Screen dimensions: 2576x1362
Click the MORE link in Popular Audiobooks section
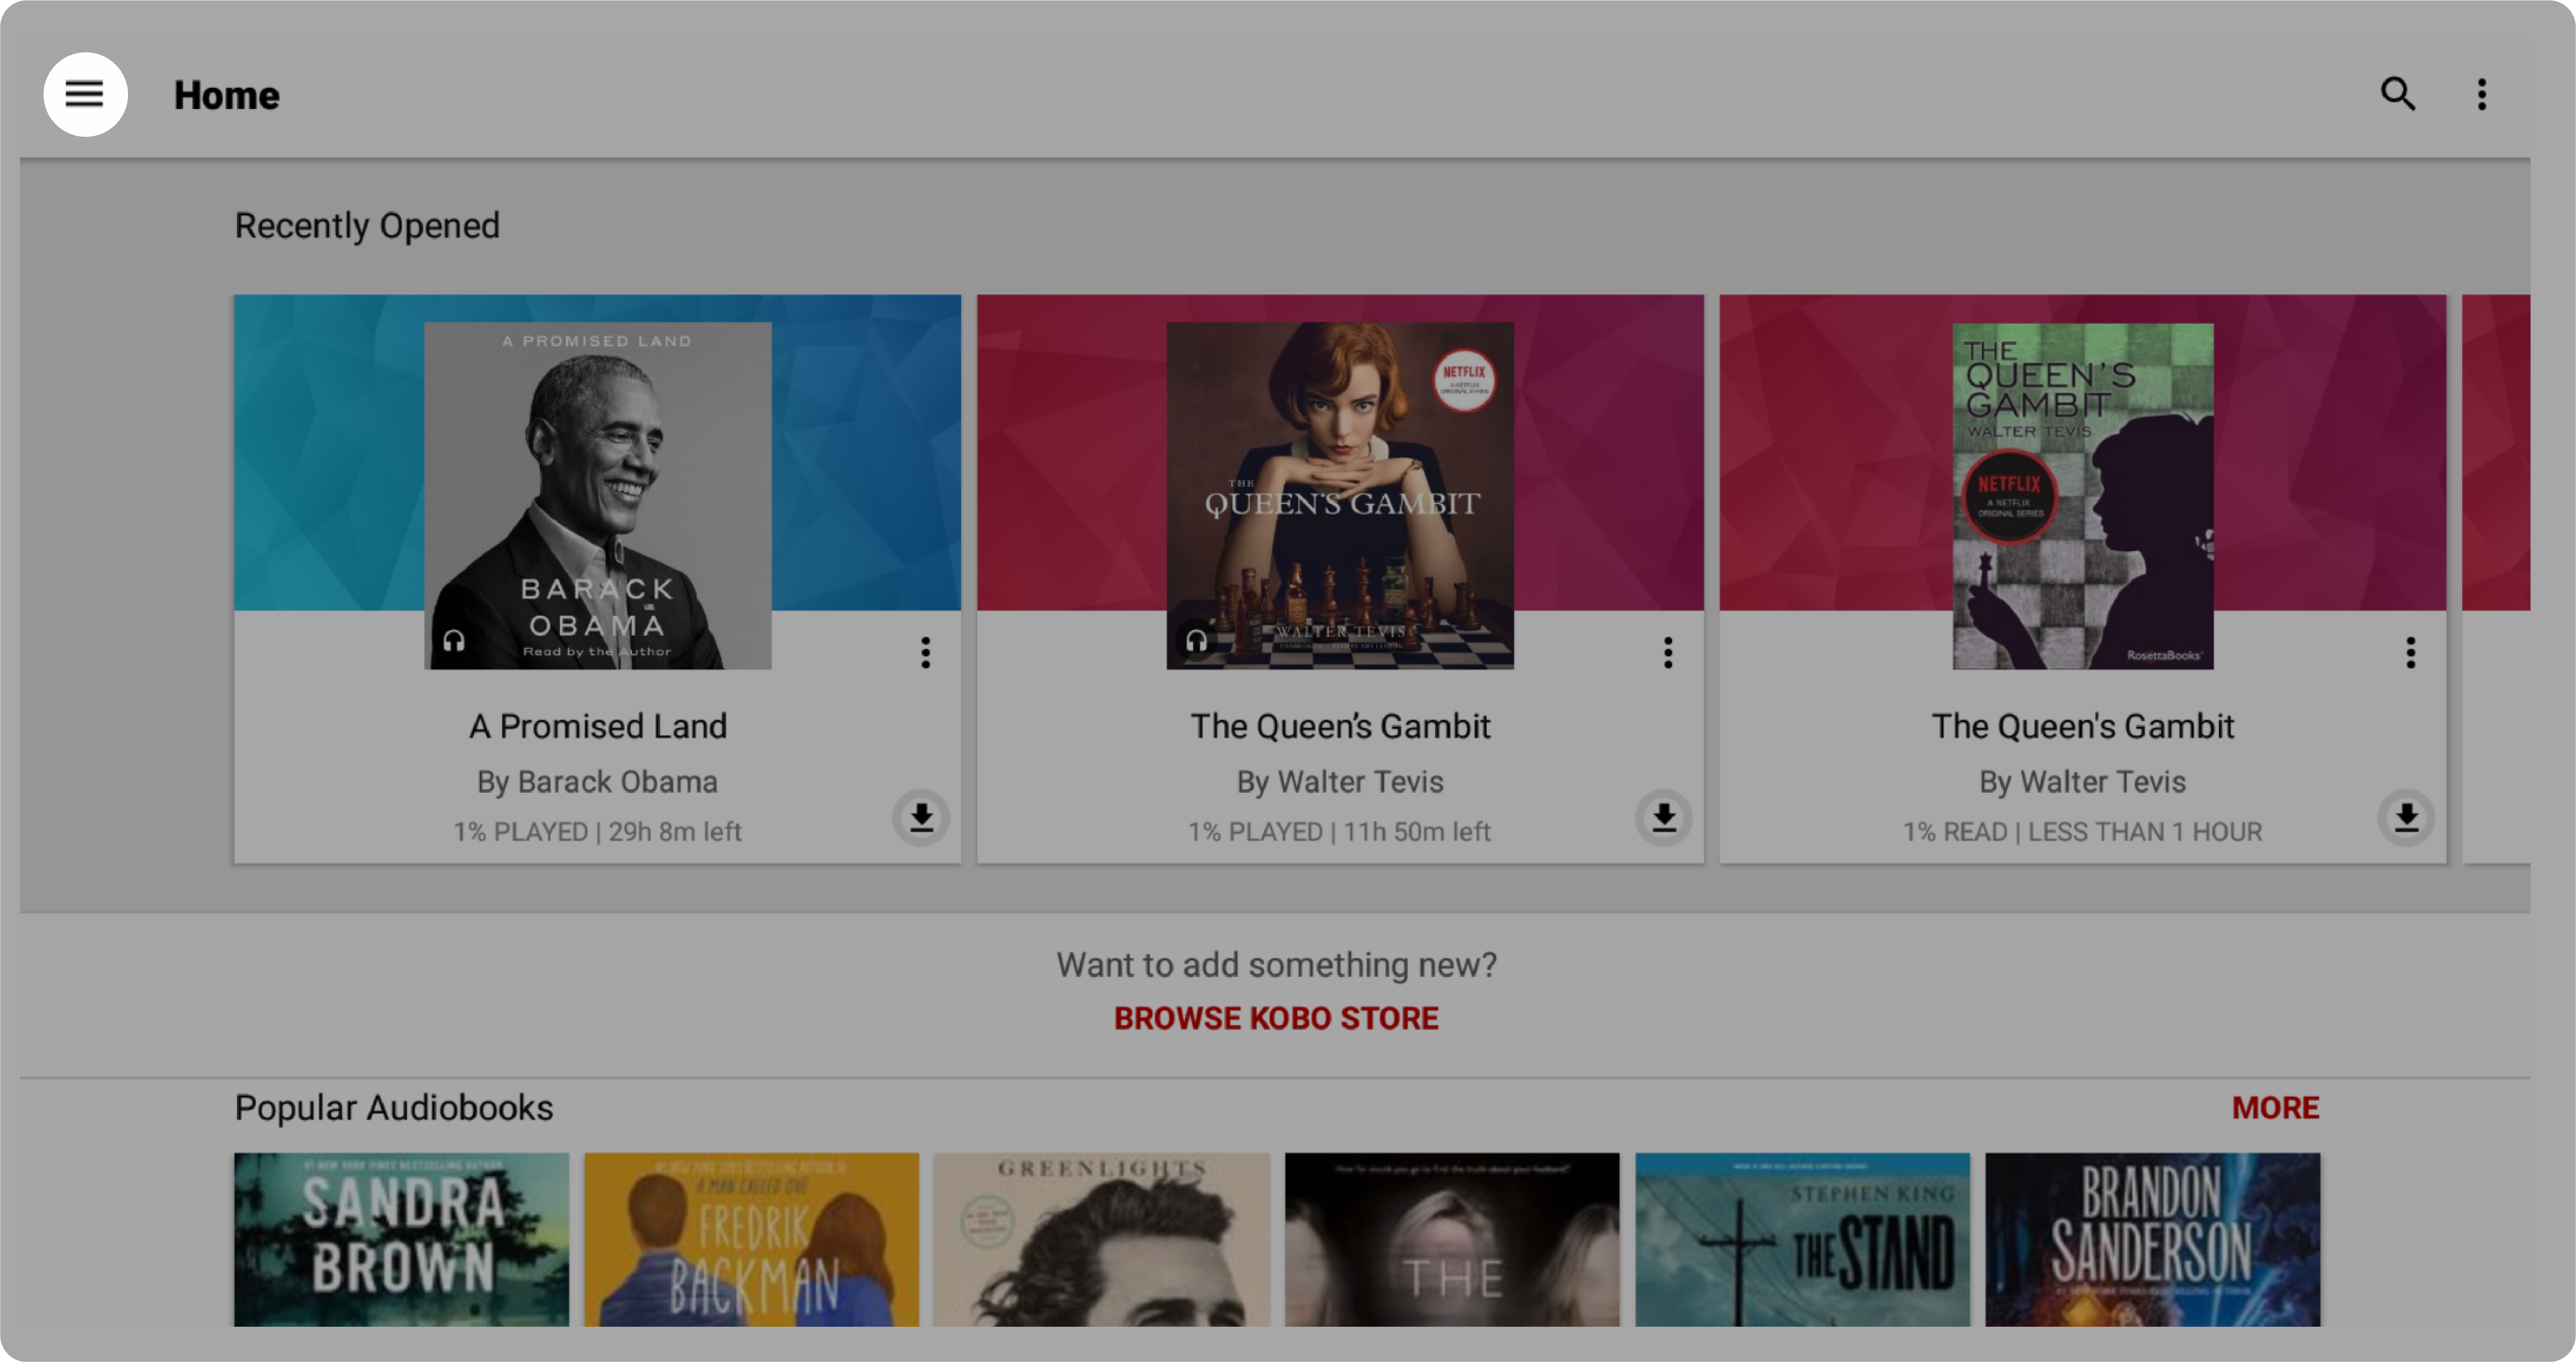point(2276,1107)
